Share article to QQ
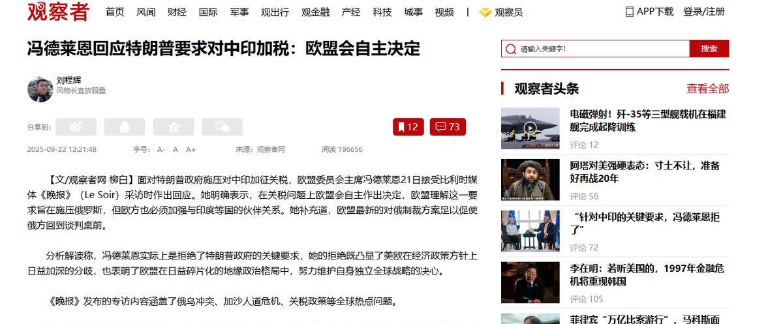The image size is (783, 324). click(x=125, y=127)
